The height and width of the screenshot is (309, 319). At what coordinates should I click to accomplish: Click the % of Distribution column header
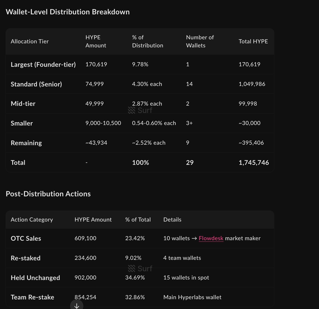[x=147, y=41]
